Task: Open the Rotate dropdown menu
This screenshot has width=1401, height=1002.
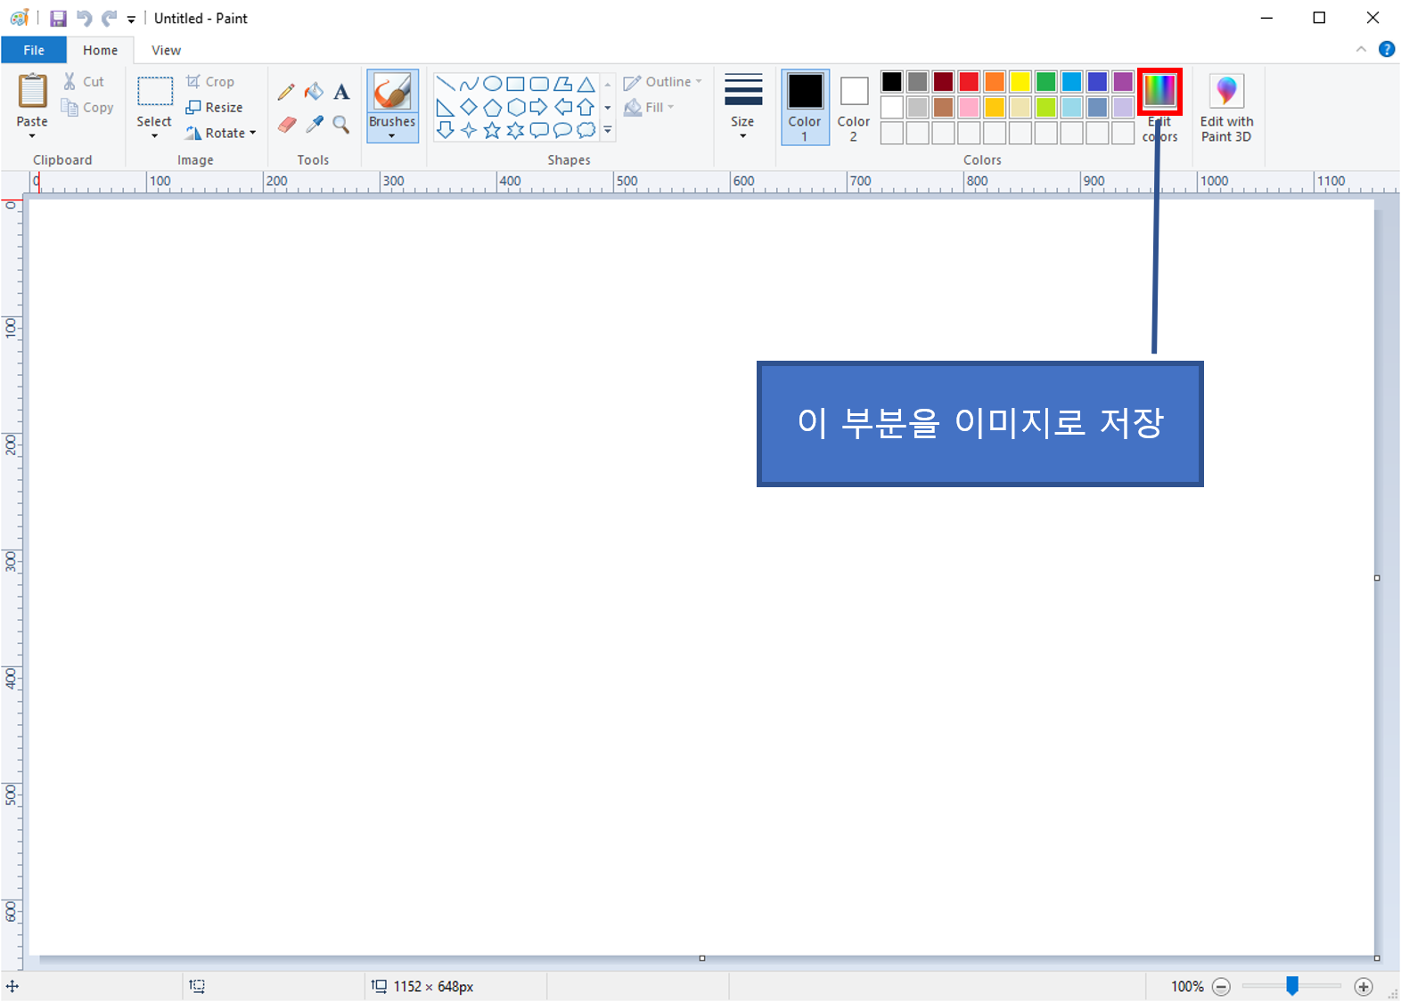Action: [221, 133]
